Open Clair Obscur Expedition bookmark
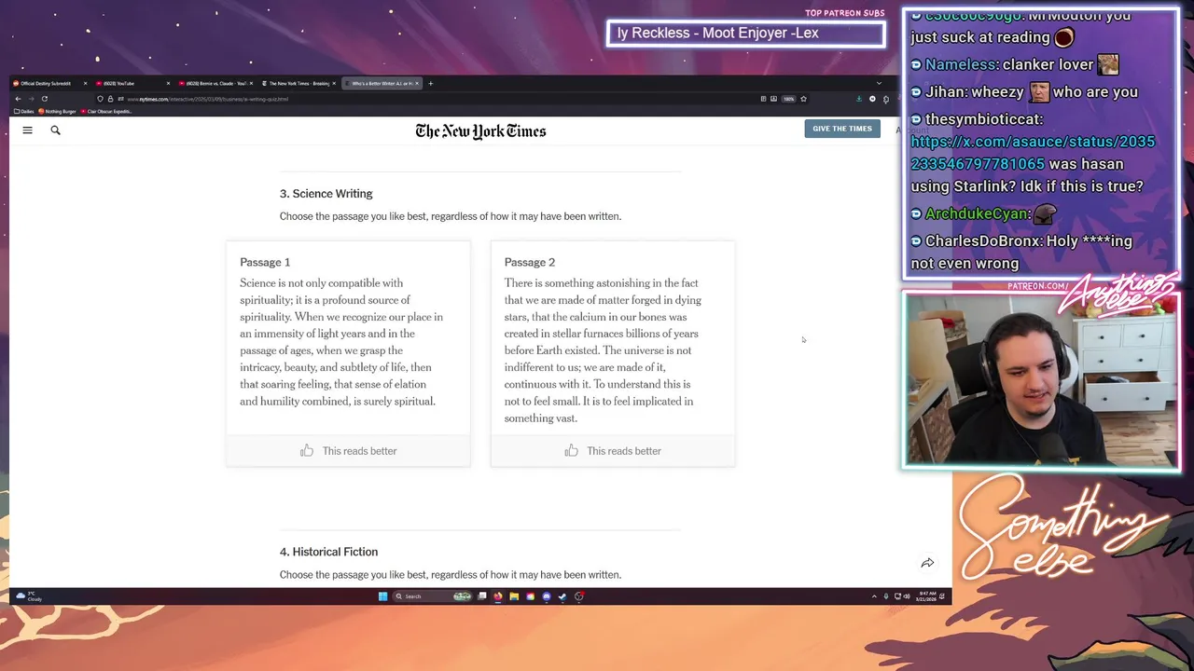 click(106, 111)
